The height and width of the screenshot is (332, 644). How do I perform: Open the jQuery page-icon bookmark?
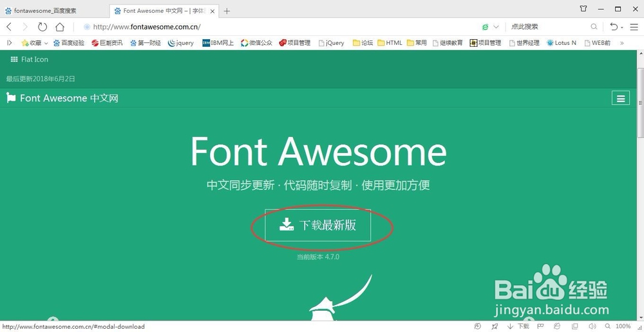click(332, 42)
